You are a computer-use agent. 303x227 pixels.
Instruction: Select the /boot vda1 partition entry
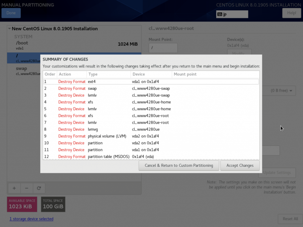point(74,45)
